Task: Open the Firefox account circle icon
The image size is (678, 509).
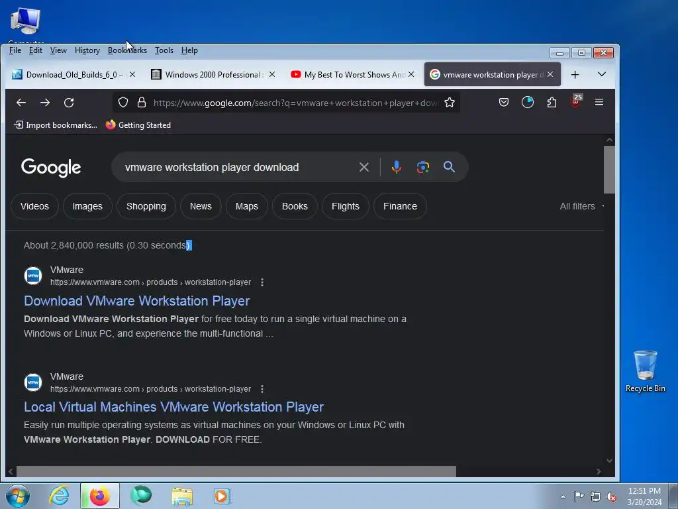Action: (528, 102)
